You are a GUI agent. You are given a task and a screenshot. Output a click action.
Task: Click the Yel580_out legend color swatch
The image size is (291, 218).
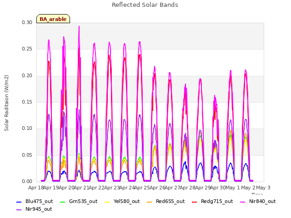pyautogui.click(x=107, y=202)
